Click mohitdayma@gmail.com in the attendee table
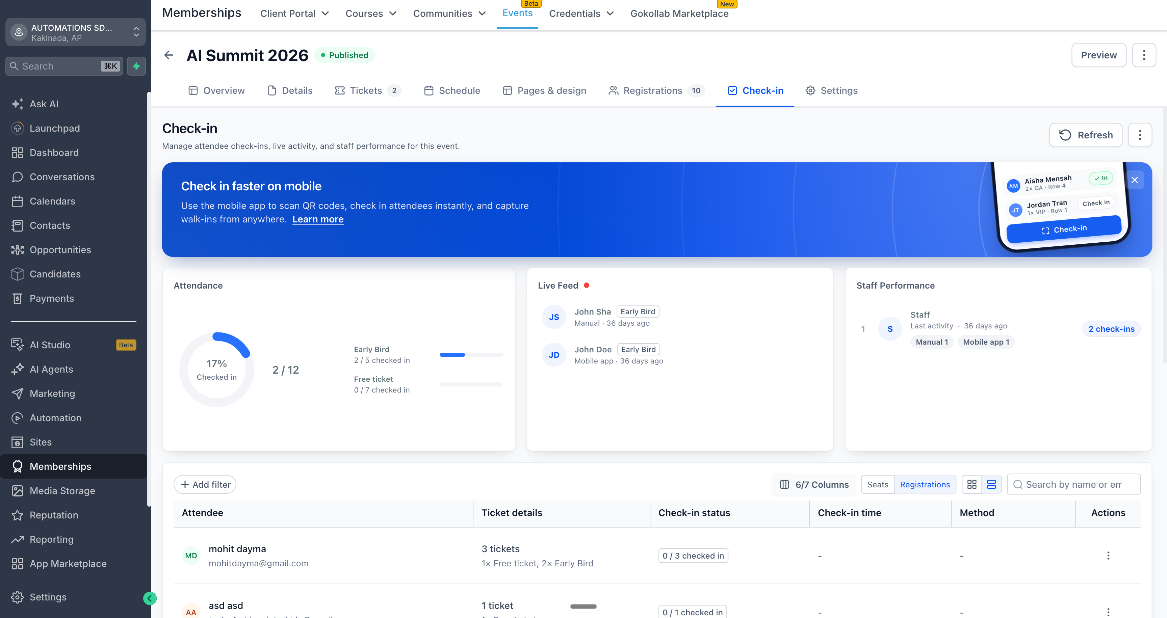Viewport: 1167px width, 618px height. 258,563
